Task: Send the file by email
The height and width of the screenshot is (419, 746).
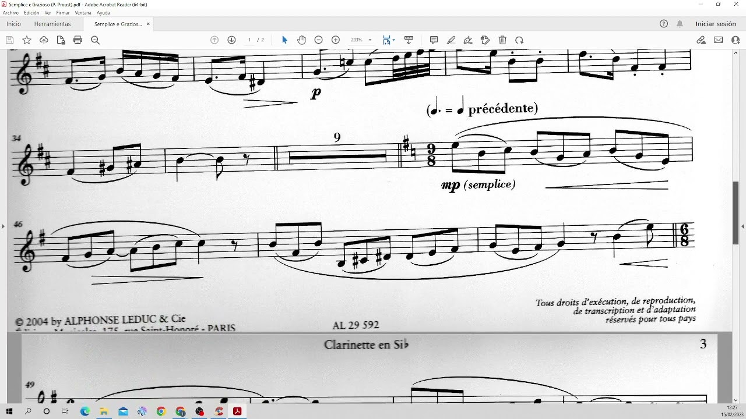Action: [x=718, y=40]
